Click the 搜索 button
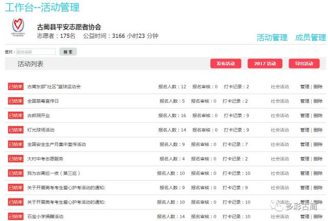 tap(68, 52)
